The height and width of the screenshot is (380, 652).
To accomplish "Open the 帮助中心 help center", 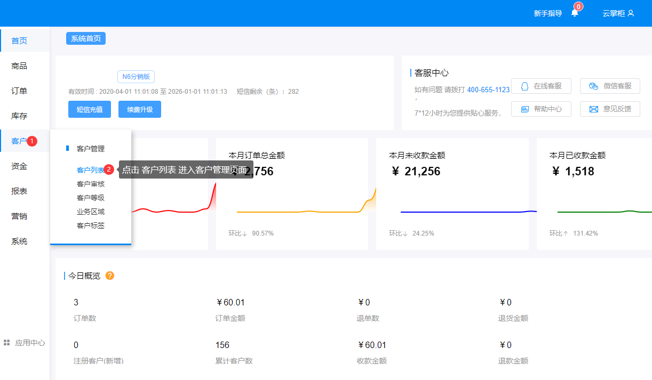I will 541,109.
